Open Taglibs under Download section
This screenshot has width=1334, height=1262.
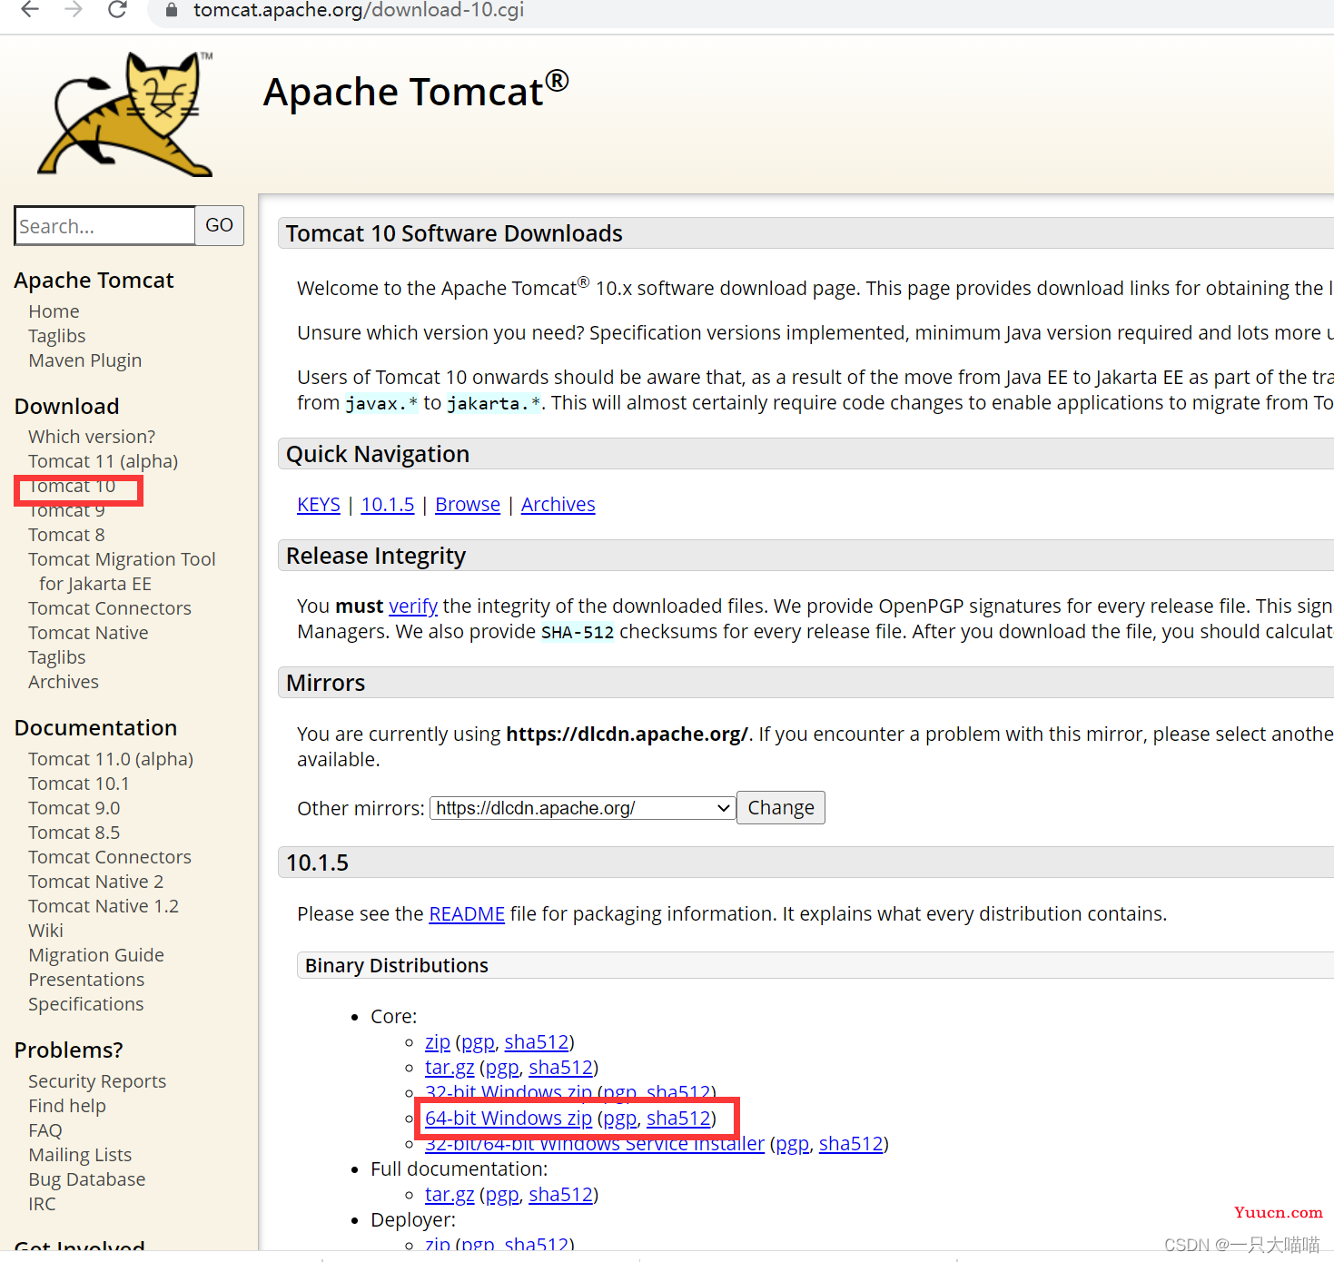pos(56,657)
